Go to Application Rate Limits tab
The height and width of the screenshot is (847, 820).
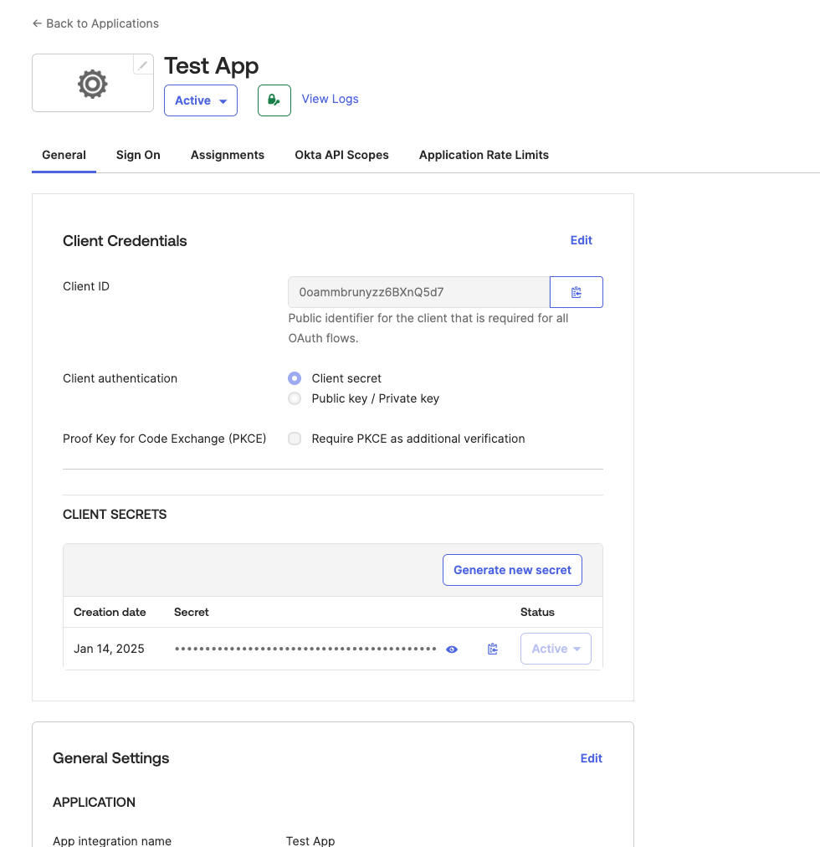coord(484,155)
